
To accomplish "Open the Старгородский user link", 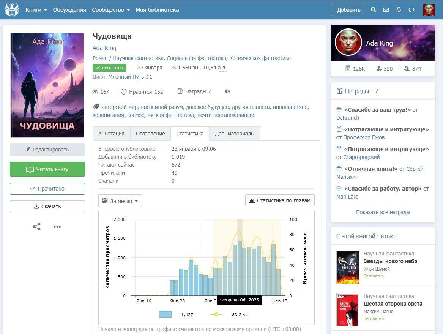I will (361, 157).
